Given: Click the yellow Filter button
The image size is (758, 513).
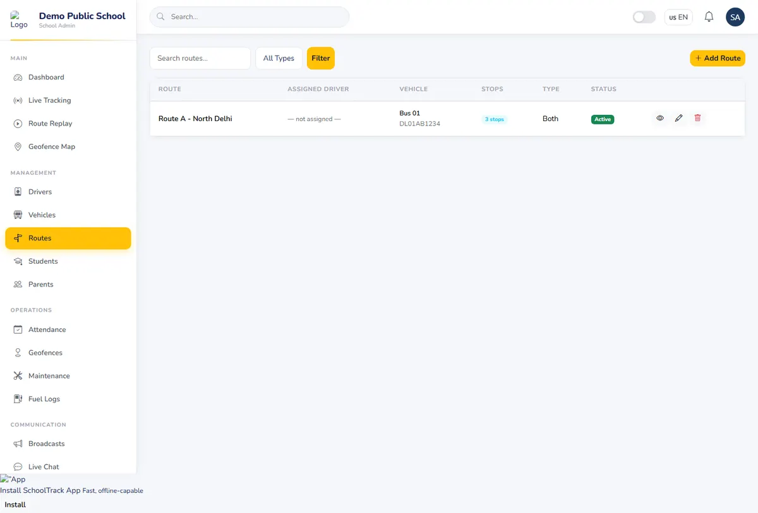Looking at the screenshot, I should [x=321, y=58].
